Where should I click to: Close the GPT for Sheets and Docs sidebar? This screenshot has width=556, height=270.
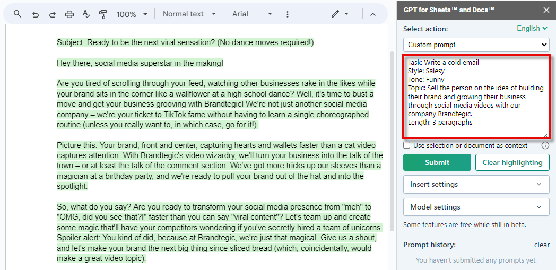point(546,10)
